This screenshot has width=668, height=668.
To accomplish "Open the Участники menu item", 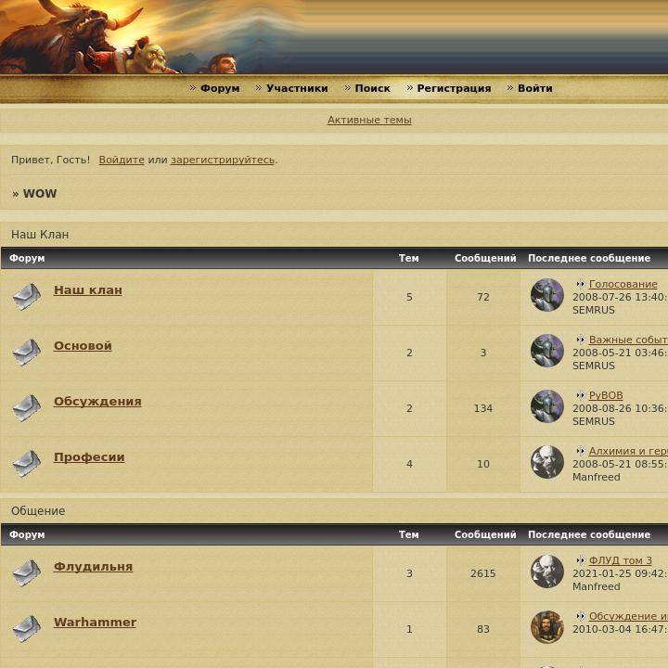I will [x=297, y=88].
